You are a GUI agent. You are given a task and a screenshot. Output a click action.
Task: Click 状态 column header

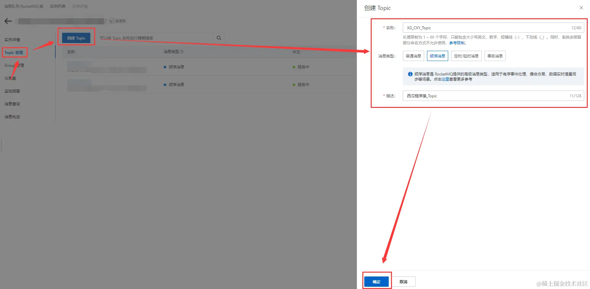pyautogui.click(x=296, y=52)
